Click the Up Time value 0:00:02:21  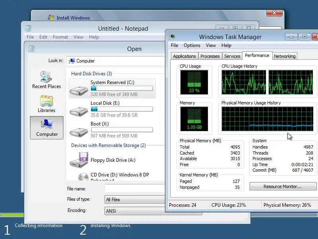(x=302, y=165)
